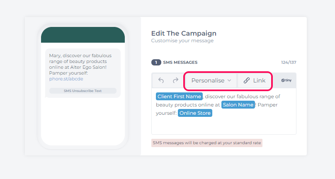Click the SMS Unsubscribe Text pill

tap(83, 91)
